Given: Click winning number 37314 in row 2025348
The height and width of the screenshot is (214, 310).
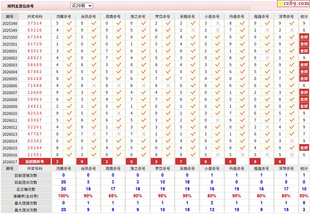Looking at the screenshot, I should (x=35, y=23).
